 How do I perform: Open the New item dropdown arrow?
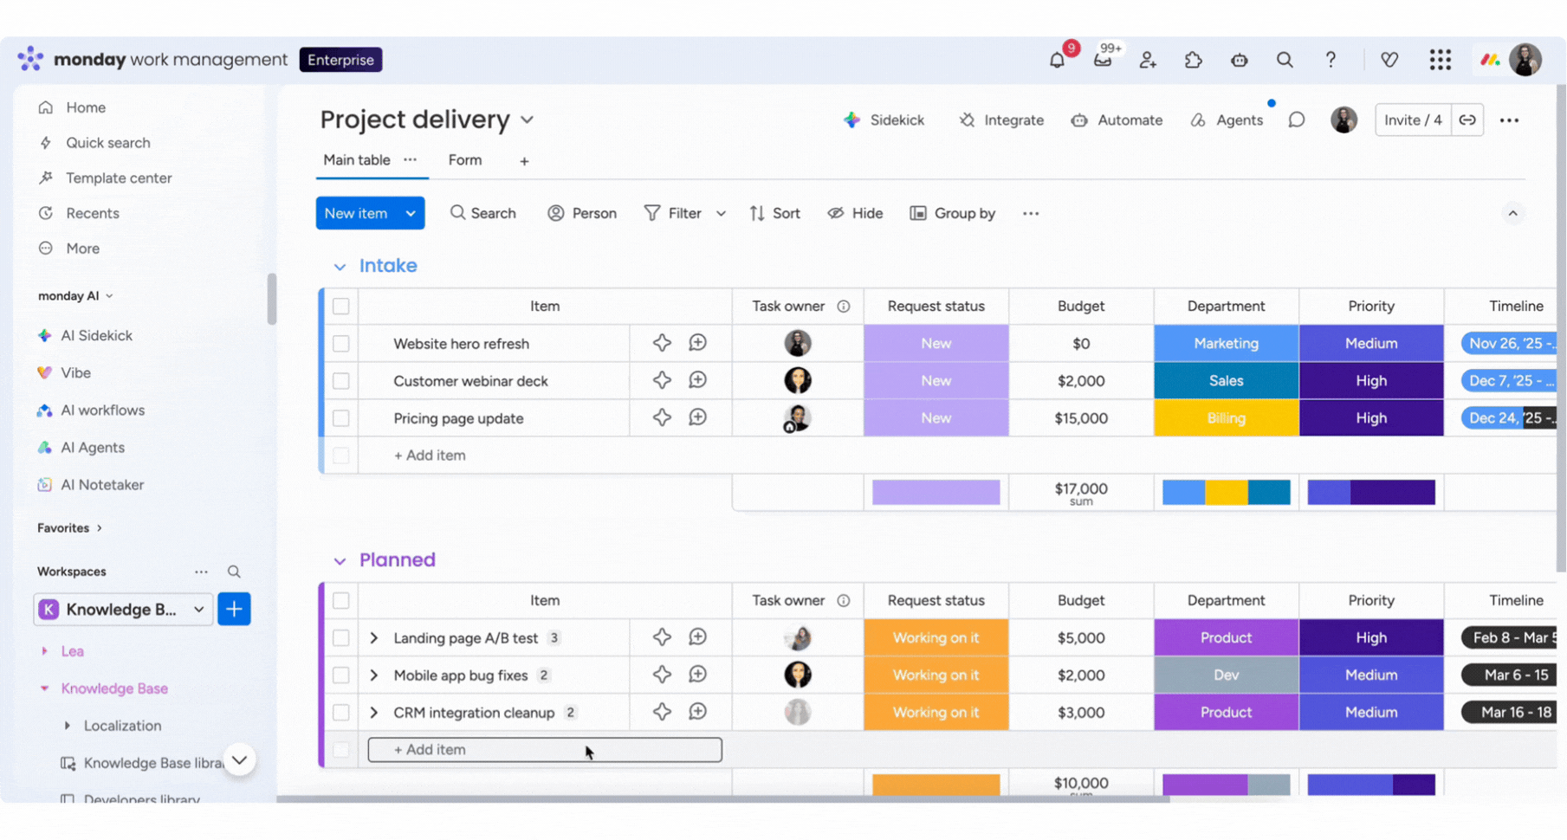click(x=411, y=213)
